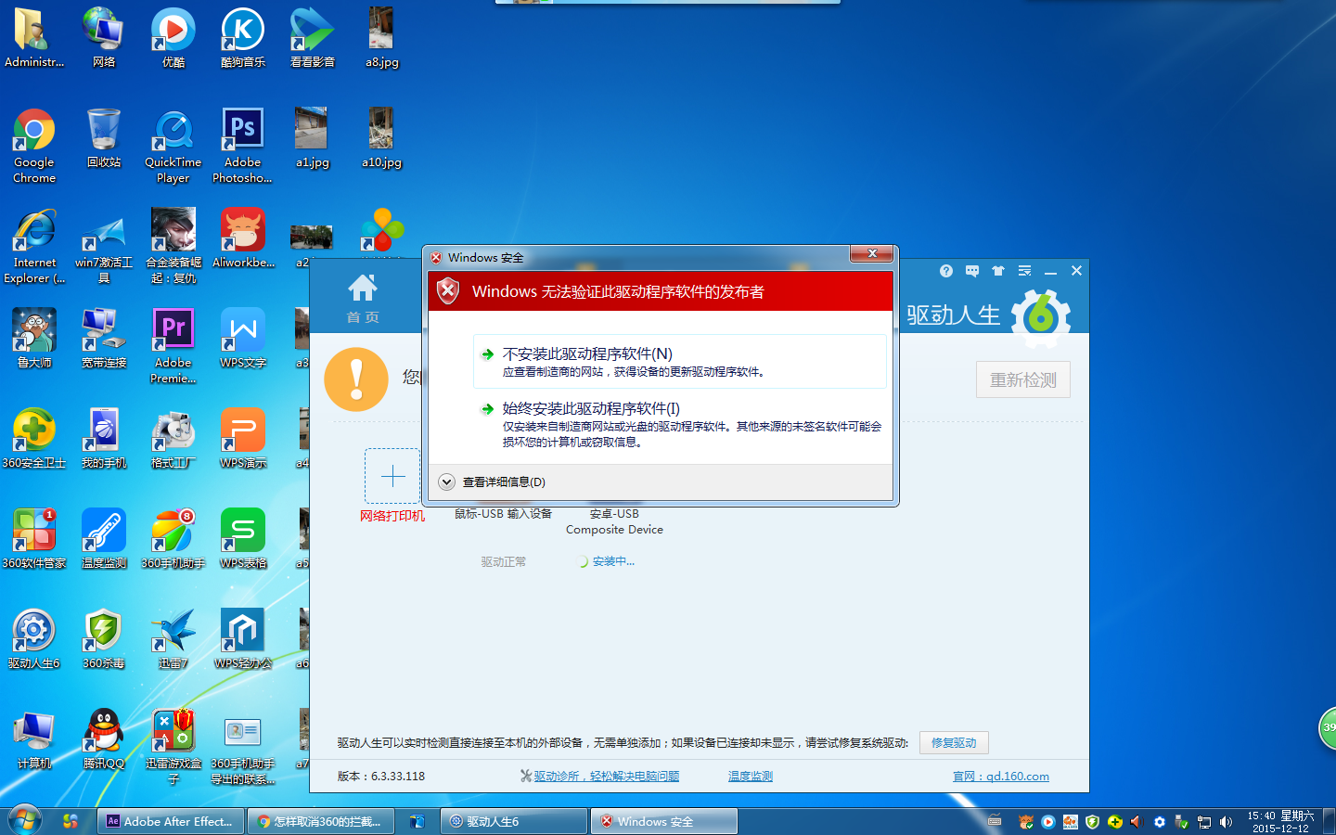Launch WPS轻办公 from the desktop

pos(243,639)
